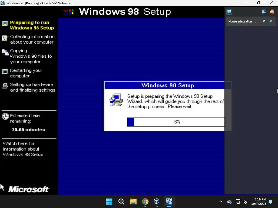Click the 6% setup progress bar
Viewport: 278px width, 208px height.
[176, 122]
